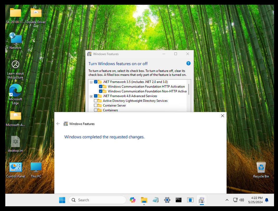
Task: Launch Microsoft Edge from desktop
Action: (x=15, y=94)
